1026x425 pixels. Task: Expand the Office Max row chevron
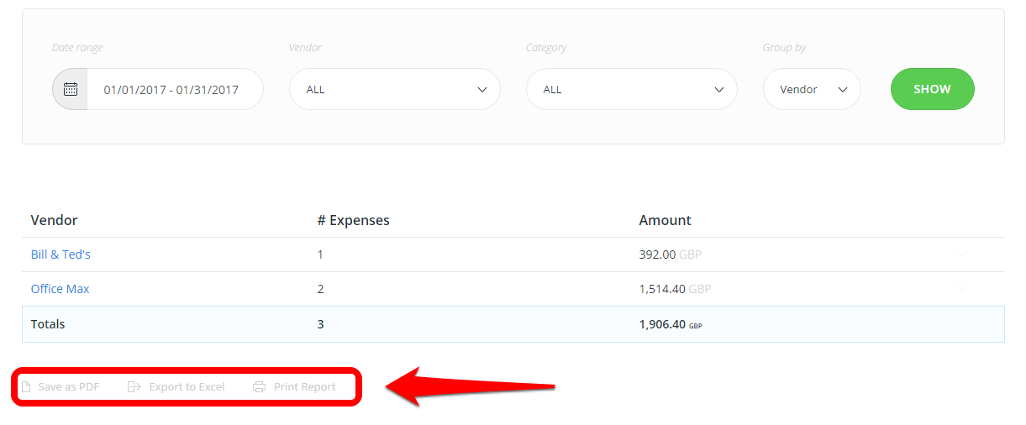pyautogui.click(x=963, y=289)
